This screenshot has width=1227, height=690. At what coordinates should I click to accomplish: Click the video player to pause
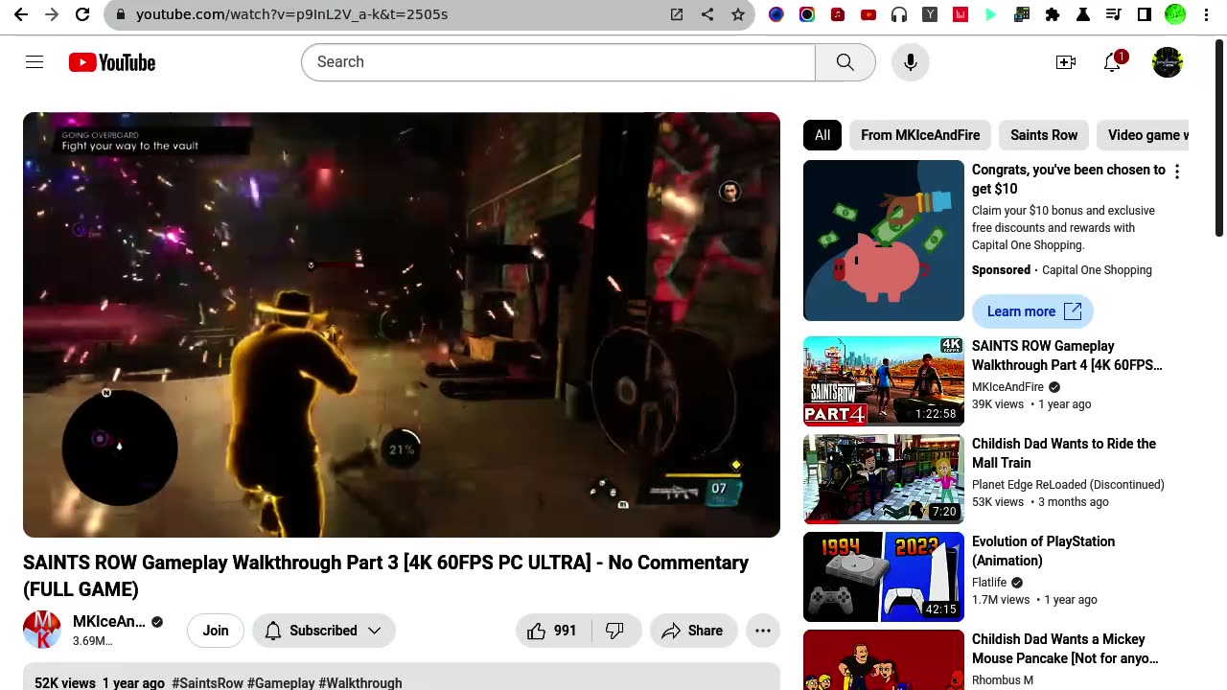coord(402,325)
